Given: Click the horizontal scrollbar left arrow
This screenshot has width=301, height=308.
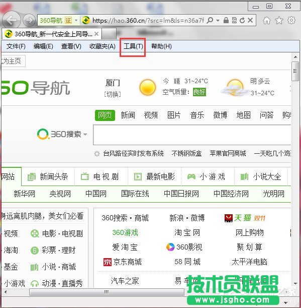Looking at the screenshot, I should tap(6, 292).
